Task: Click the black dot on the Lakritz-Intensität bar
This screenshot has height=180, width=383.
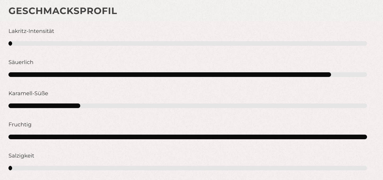Action: pos(10,43)
